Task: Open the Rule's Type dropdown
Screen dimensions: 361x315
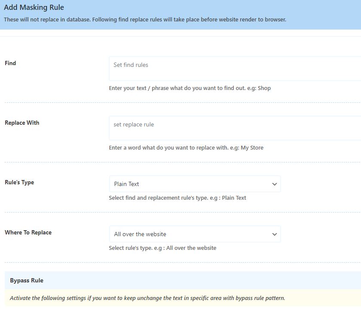Action: [195, 184]
